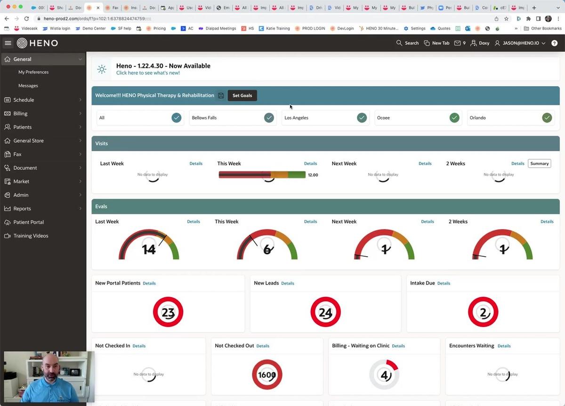565x406 pixels.
Task: Click the Reports graph icon
Action: pyautogui.click(x=7, y=208)
